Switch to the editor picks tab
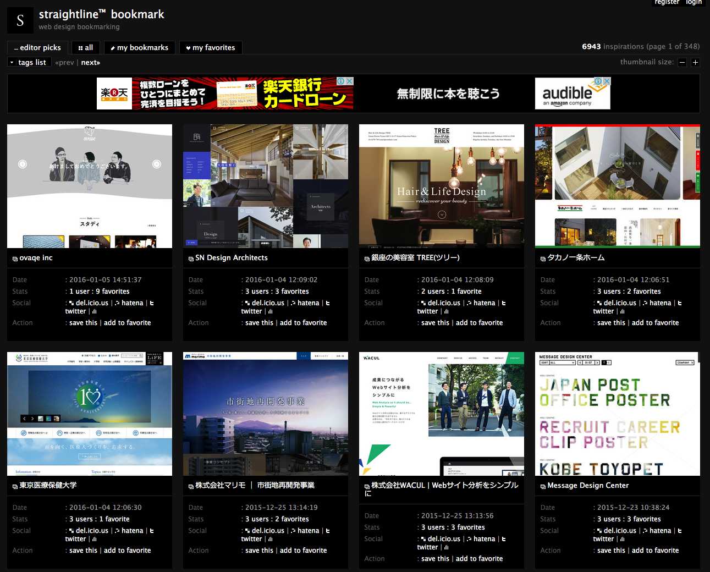 coord(37,48)
